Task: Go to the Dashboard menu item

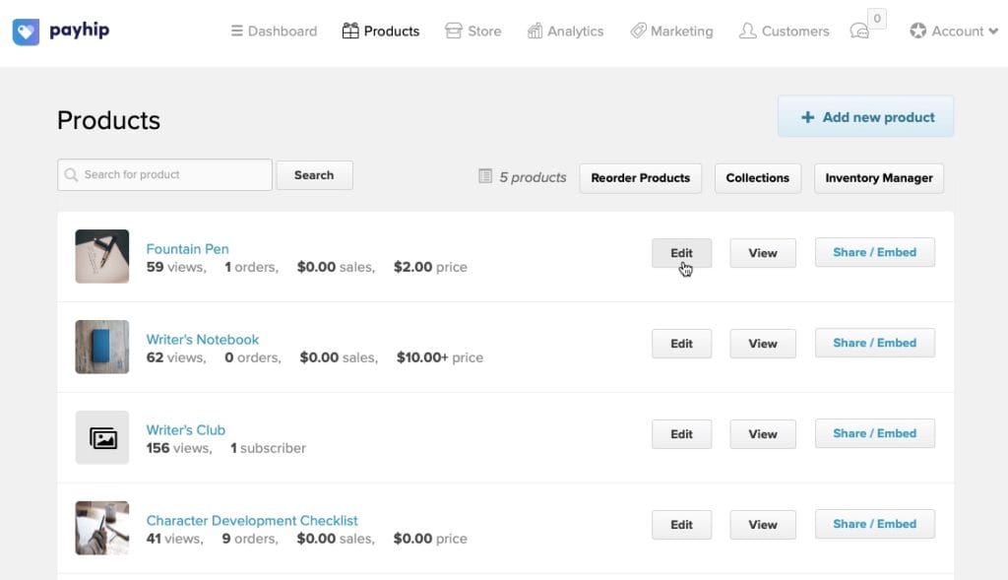Action: (x=274, y=32)
